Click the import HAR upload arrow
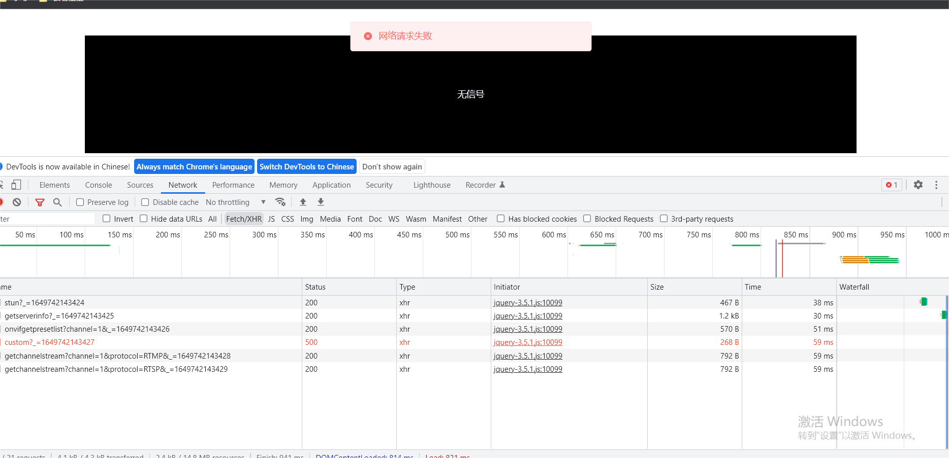The width and height of the screenshot is (949, 458). (x=303, y=202)
